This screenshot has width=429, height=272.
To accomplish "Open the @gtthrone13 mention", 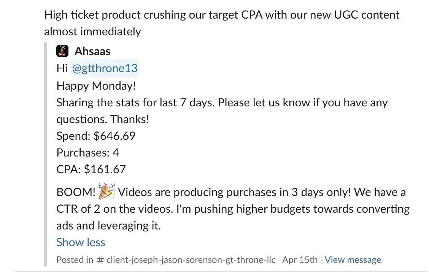I will [105, 68].
